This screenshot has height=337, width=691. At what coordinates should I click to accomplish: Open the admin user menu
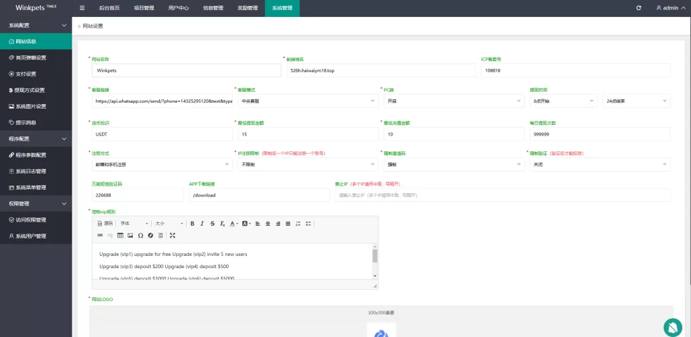coord(670,8)
